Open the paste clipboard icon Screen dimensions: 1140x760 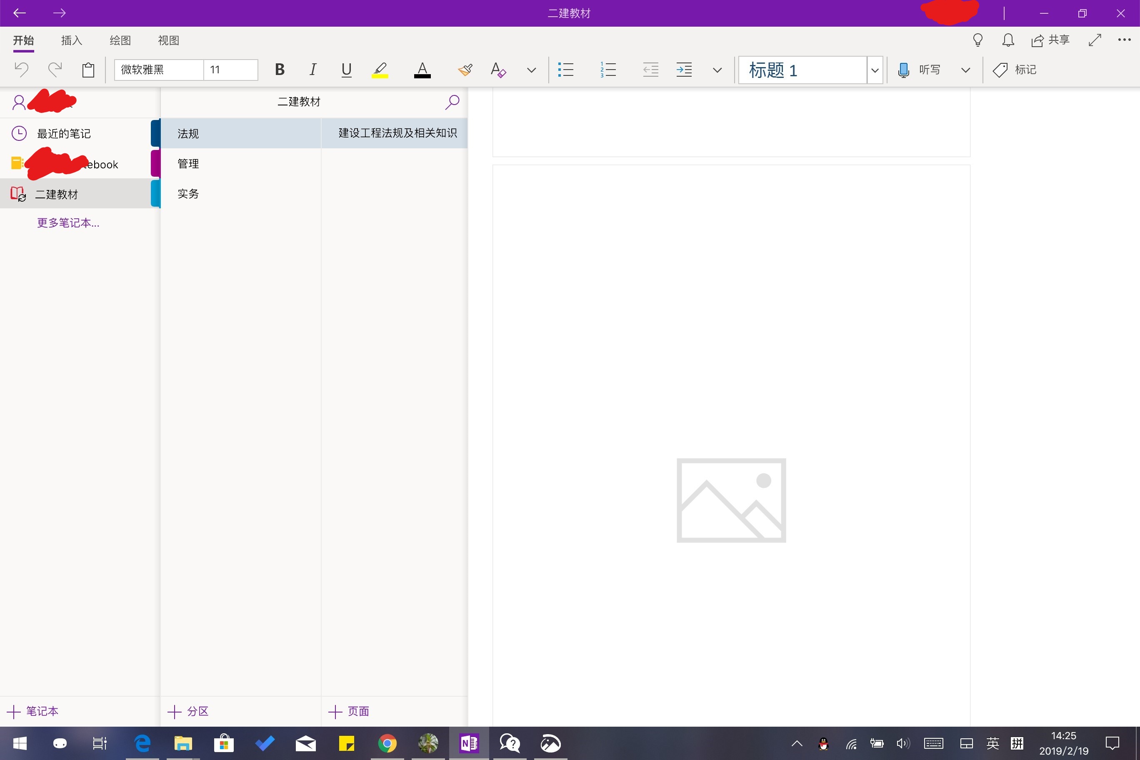click(x=88, y=70)
